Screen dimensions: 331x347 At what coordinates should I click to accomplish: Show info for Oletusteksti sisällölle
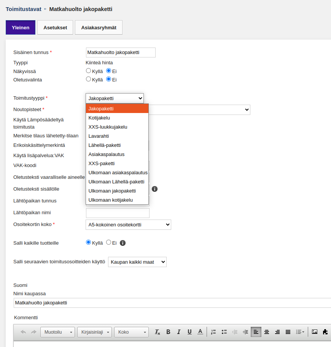tap(155, 189)
